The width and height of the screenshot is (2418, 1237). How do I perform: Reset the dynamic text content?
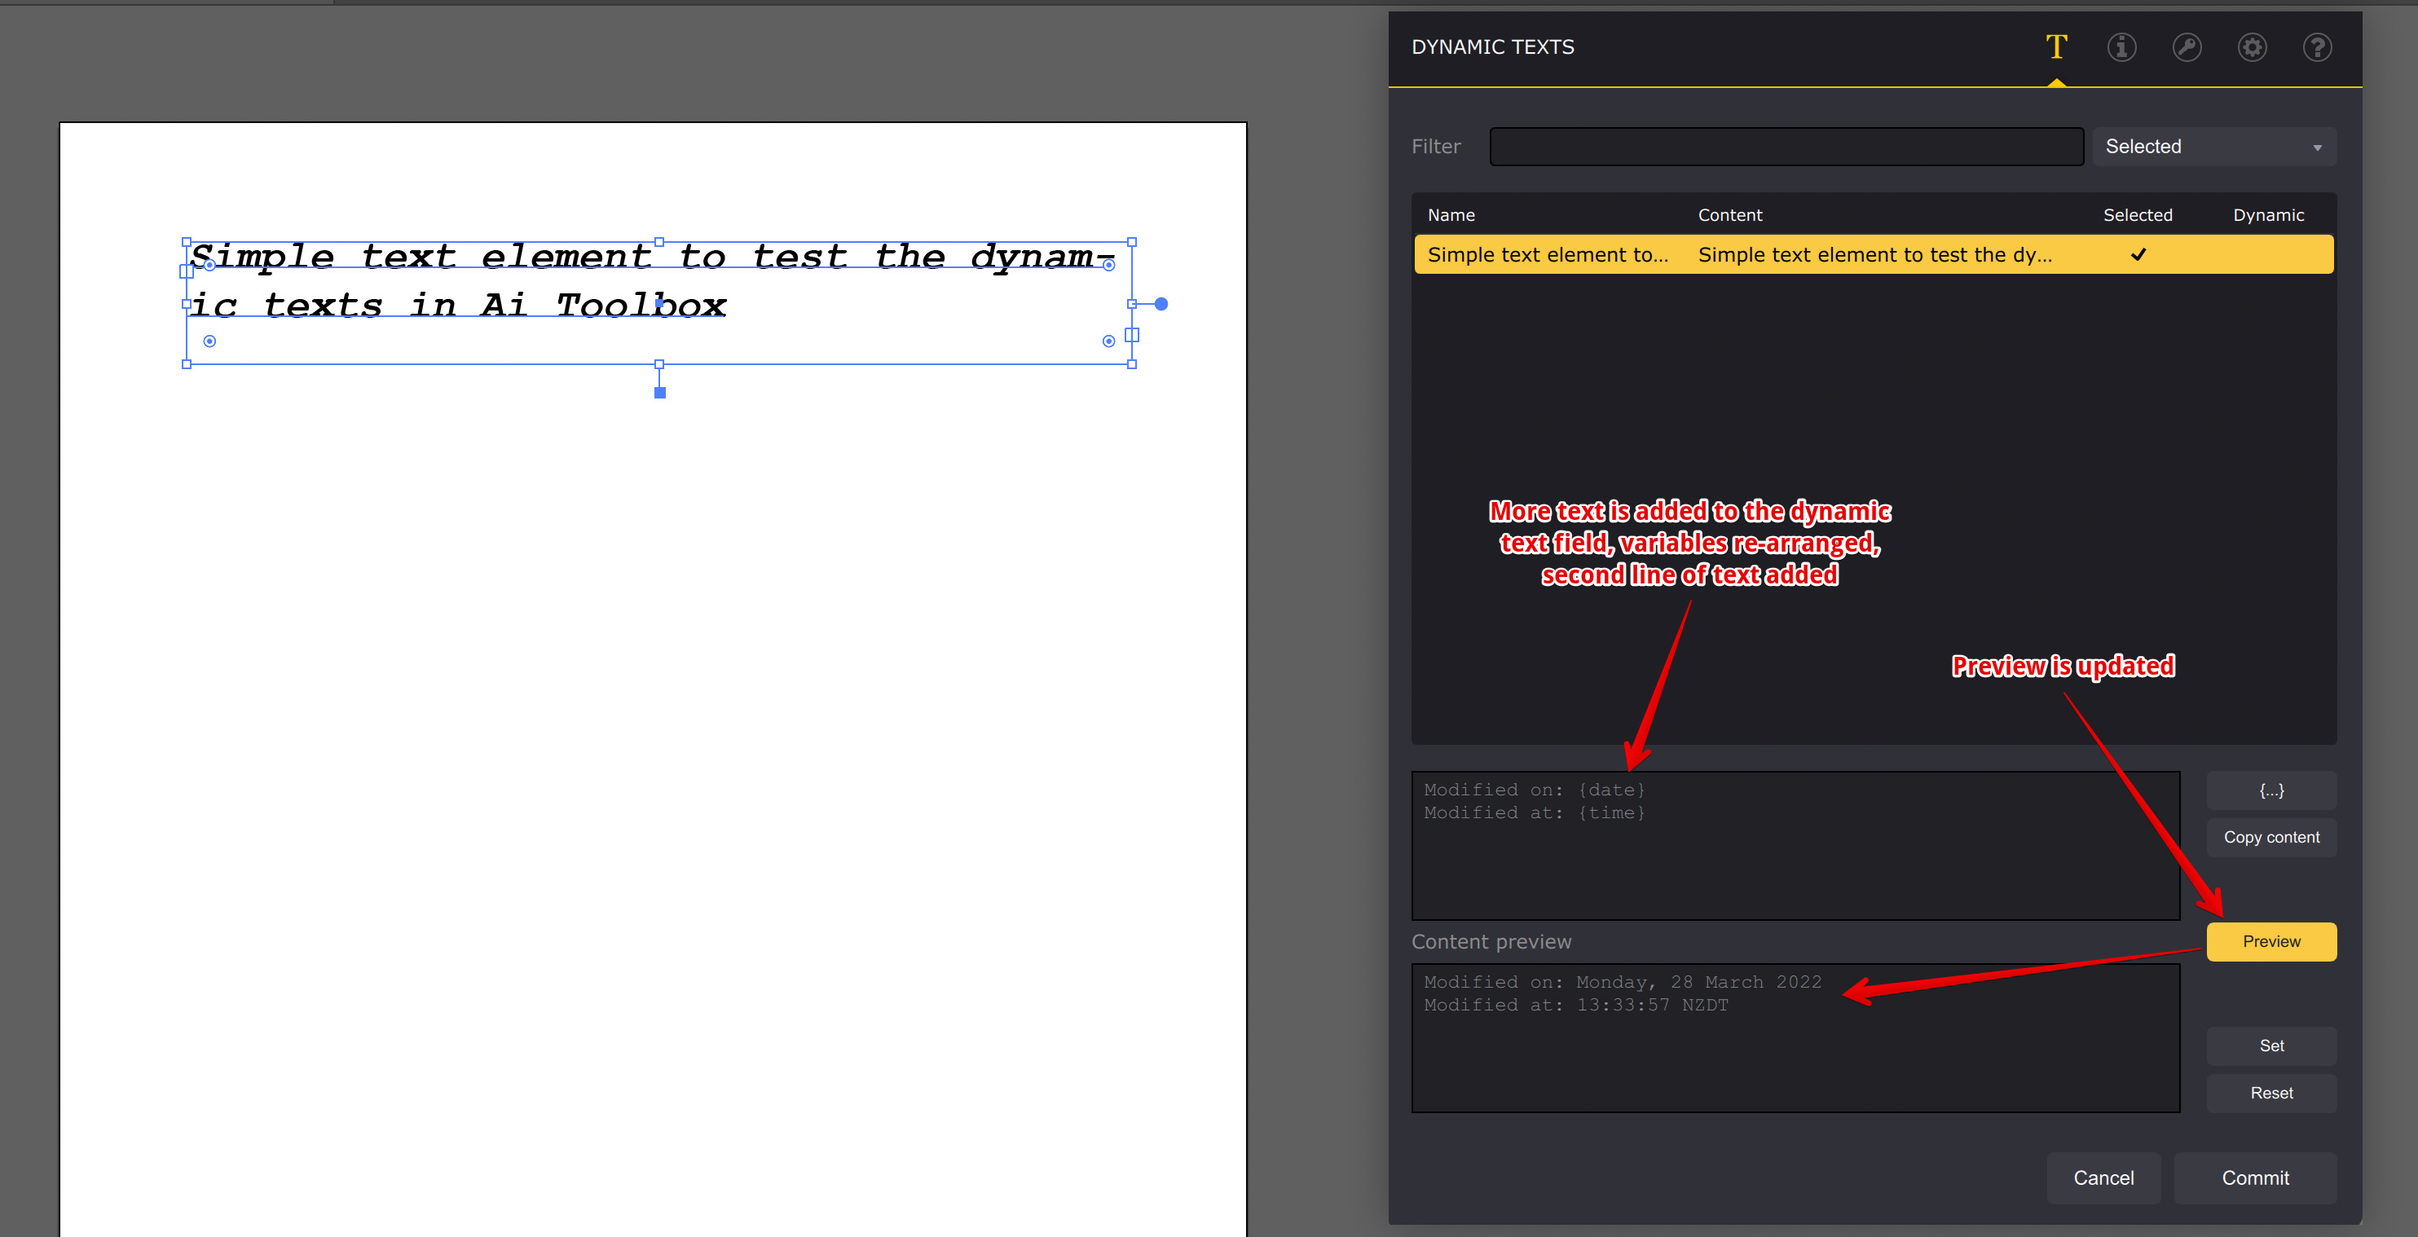(2270, 1093)
